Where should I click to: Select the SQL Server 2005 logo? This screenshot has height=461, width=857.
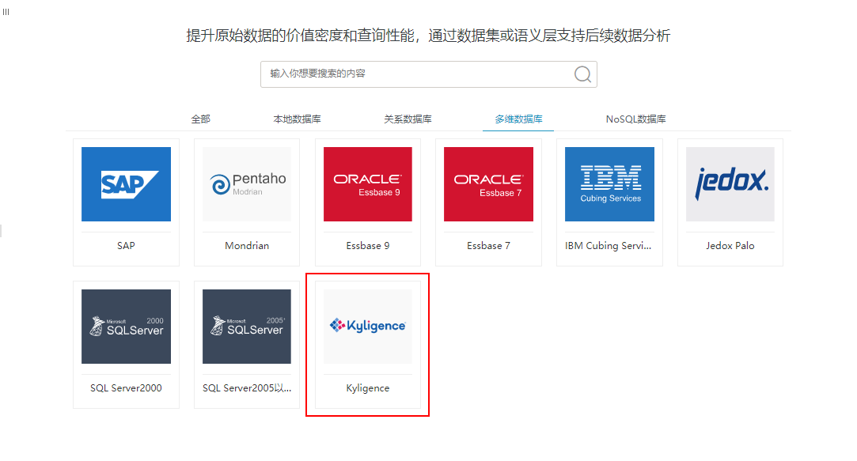(x=247, y=327)
